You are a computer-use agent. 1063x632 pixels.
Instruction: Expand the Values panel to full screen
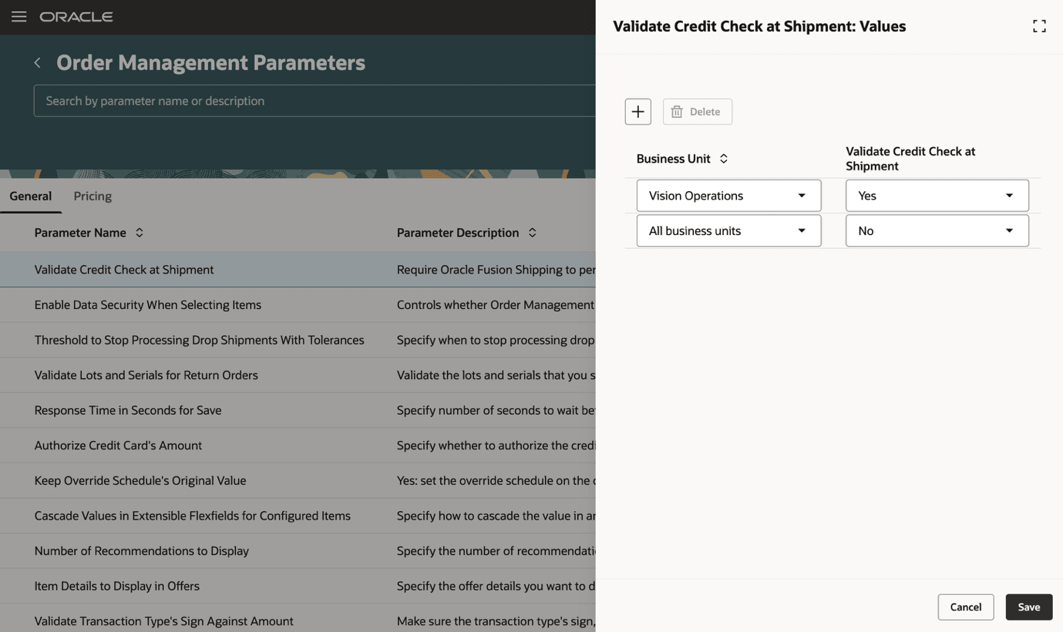pos(1039,26)
